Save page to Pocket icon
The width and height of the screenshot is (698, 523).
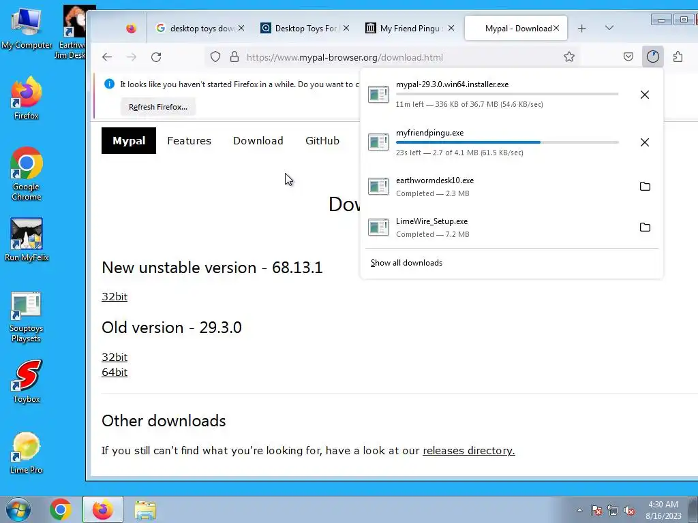[628, 57]
